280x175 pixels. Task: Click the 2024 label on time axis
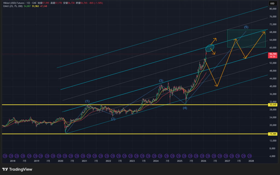[x=156, y=161]
